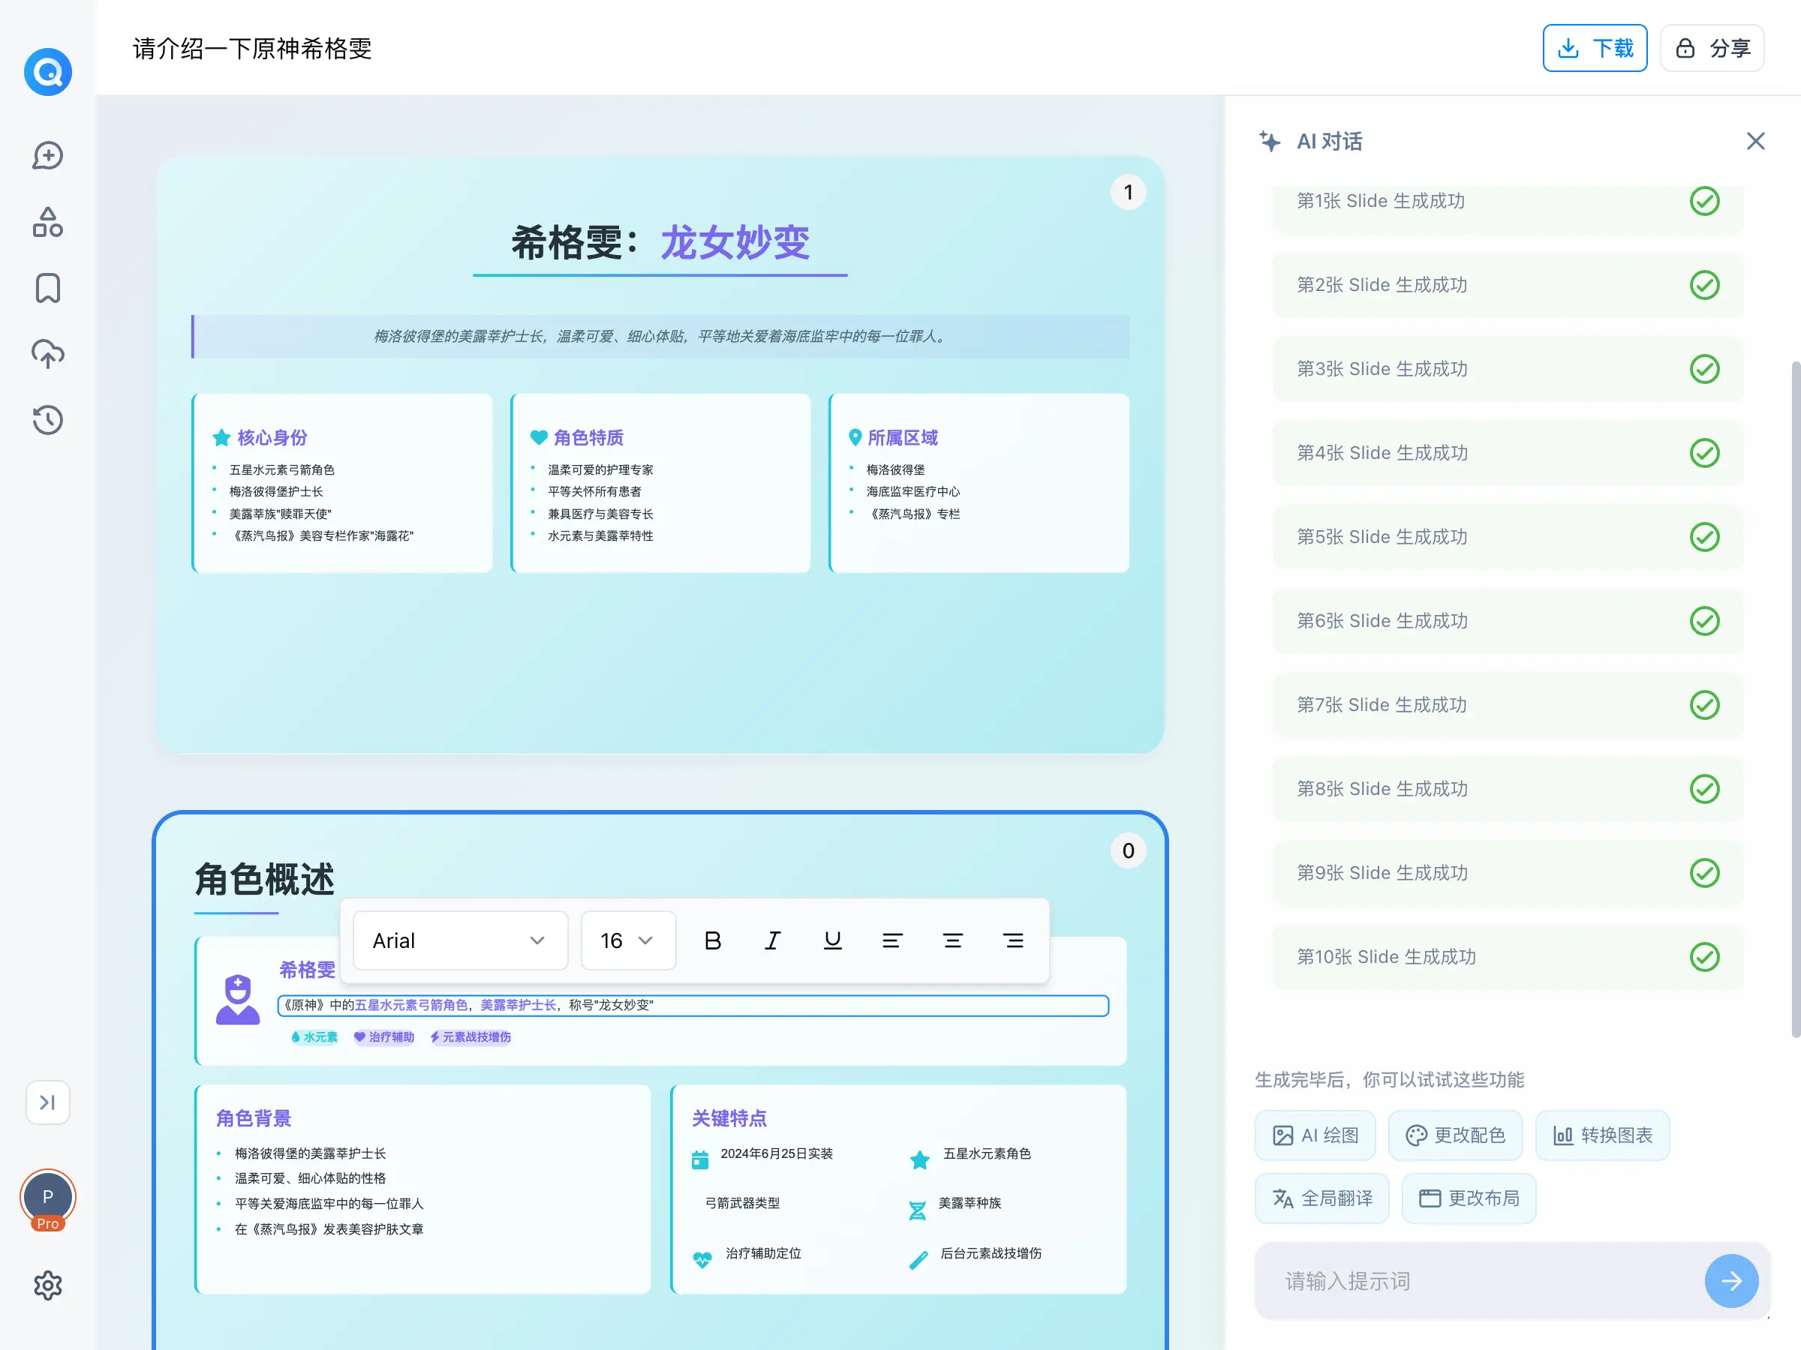Click the 关键特点 heading
Screen dimensions: 1801x1350
coord(729,1118)
